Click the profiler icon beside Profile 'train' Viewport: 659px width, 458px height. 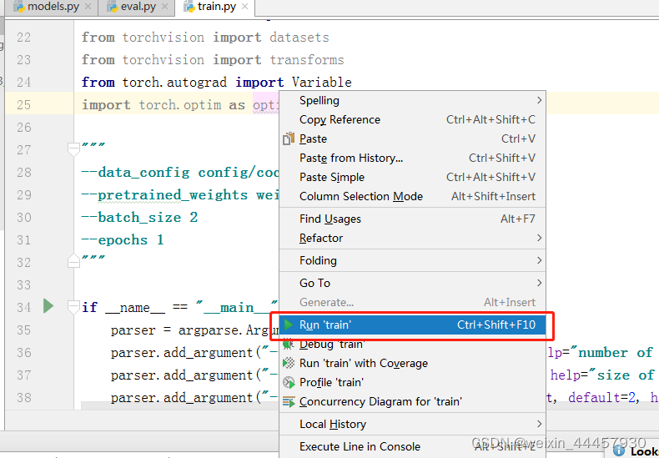point(289,382)
